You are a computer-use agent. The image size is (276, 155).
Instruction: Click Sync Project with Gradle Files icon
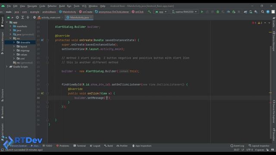pyautogui.click(x=245, y=12)
